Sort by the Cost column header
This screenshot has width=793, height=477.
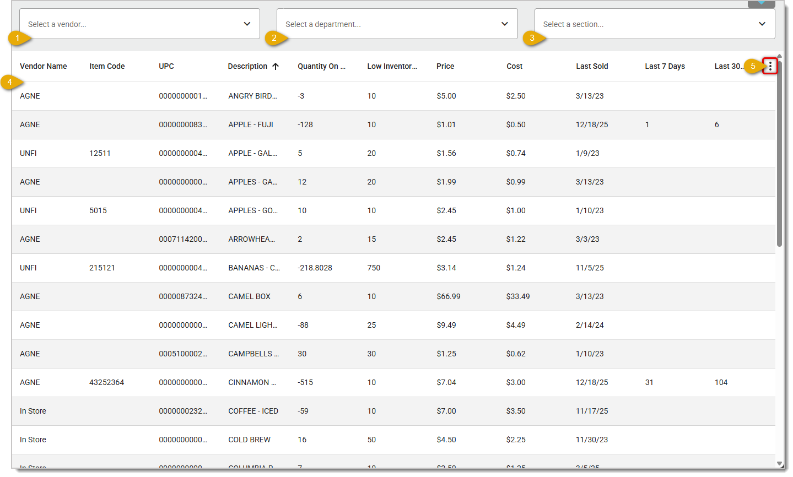pos(515,66)
